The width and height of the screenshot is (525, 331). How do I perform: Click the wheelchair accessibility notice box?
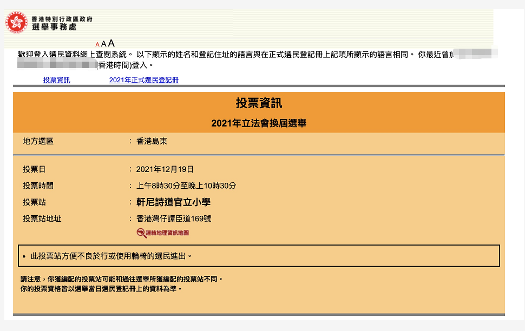click(259, 256)
